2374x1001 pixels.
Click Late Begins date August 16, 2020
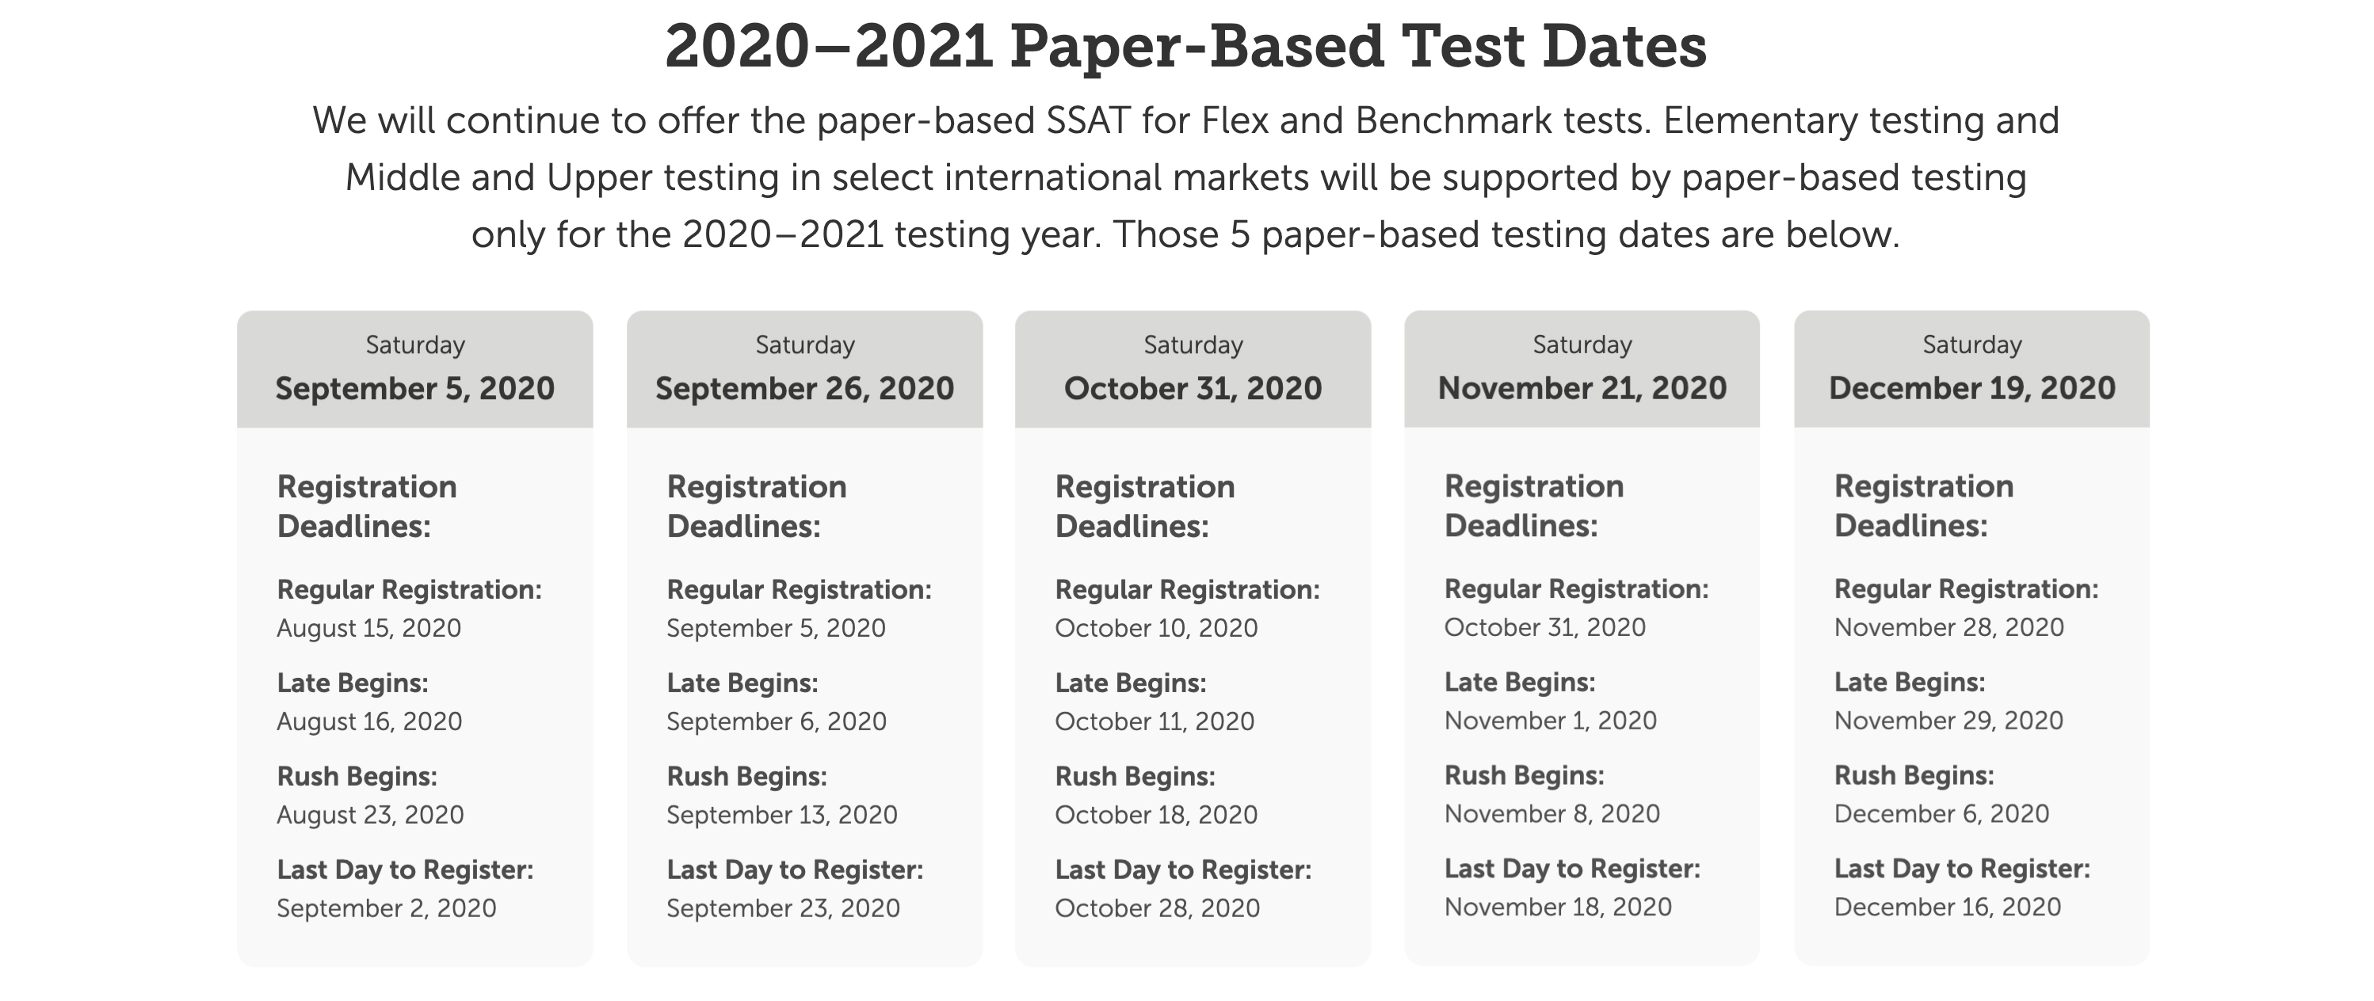(369, 721)
